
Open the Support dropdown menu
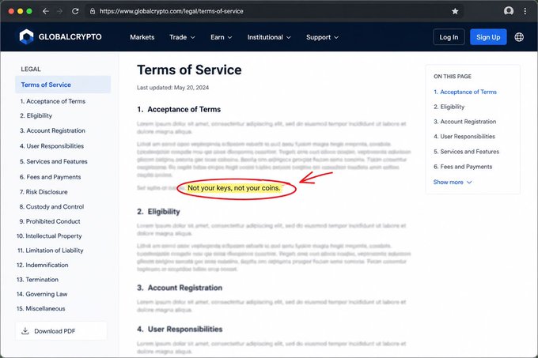tap(322, 37)
